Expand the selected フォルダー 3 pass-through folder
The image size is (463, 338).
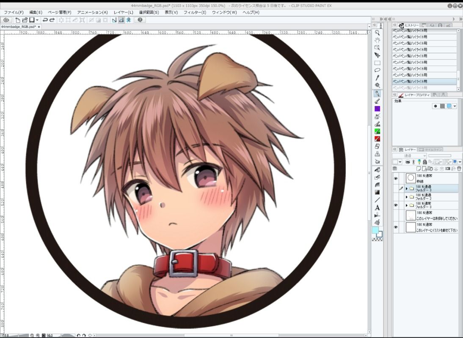pos(407,188)
